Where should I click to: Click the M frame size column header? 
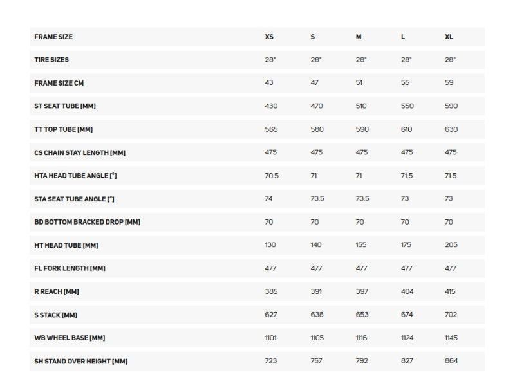click(x=359, y=37)
